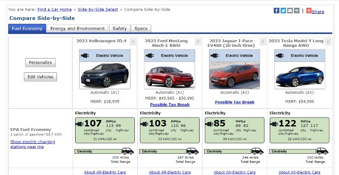
Task: Click the 33 kWh/100 mi value
Action: (169, 139)
